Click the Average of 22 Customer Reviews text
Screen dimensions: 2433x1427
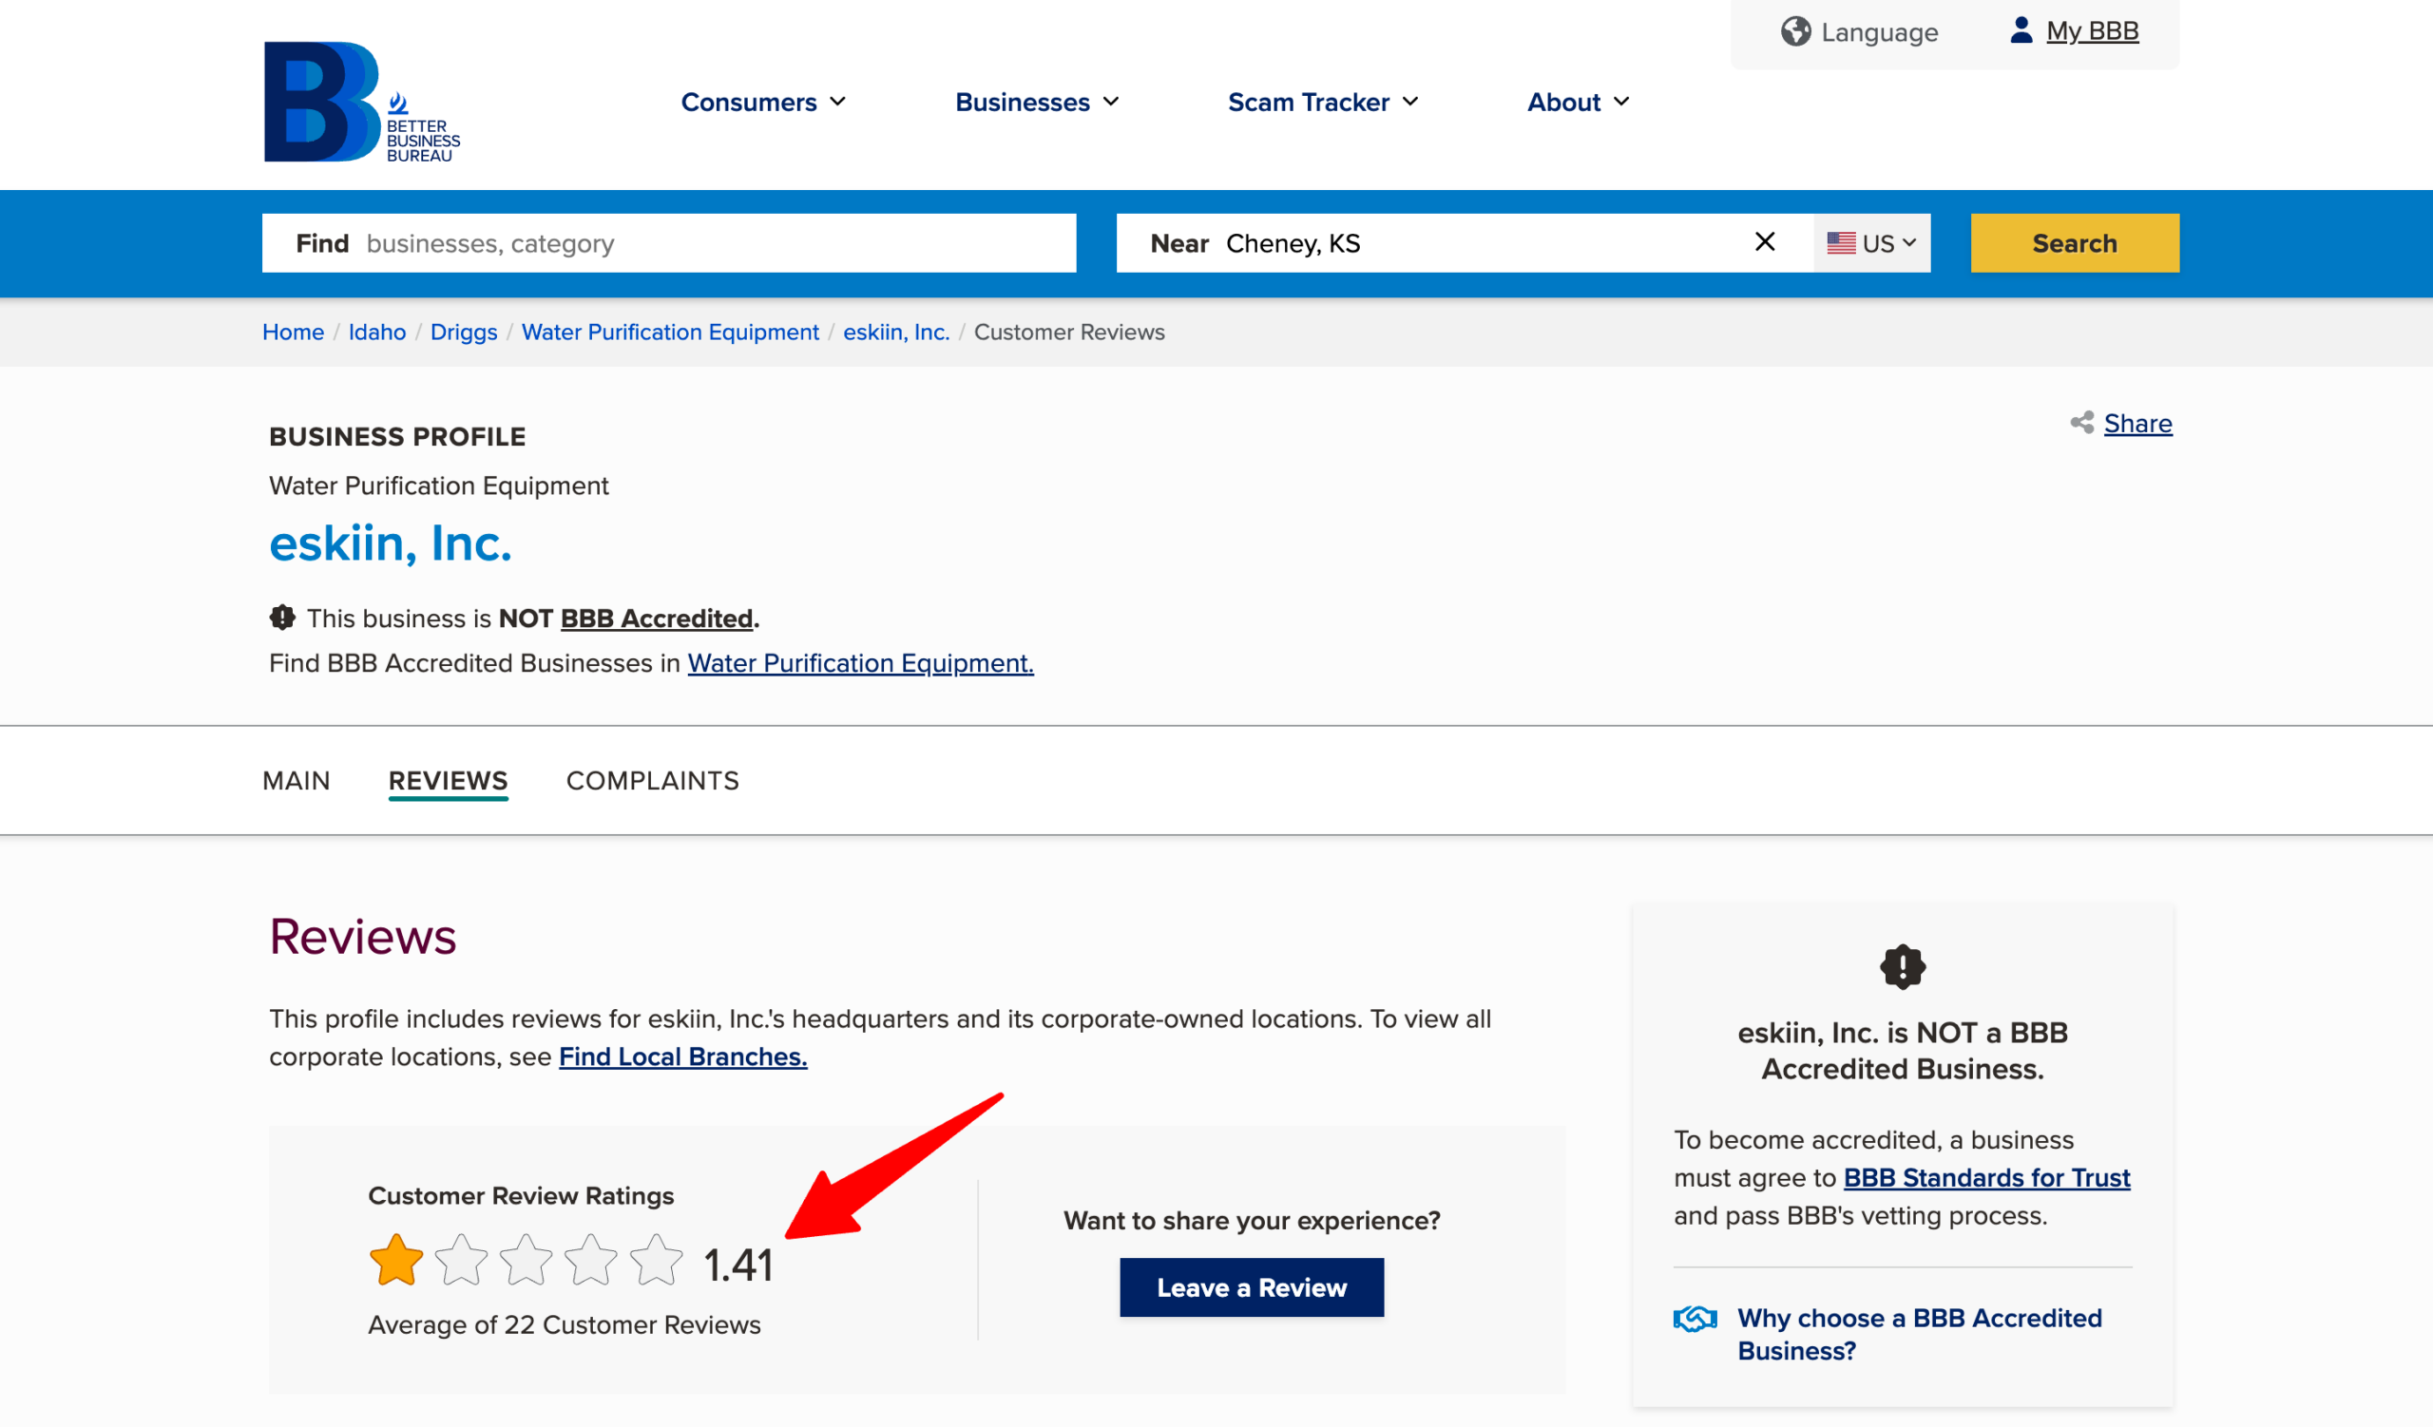[564, 1324]
